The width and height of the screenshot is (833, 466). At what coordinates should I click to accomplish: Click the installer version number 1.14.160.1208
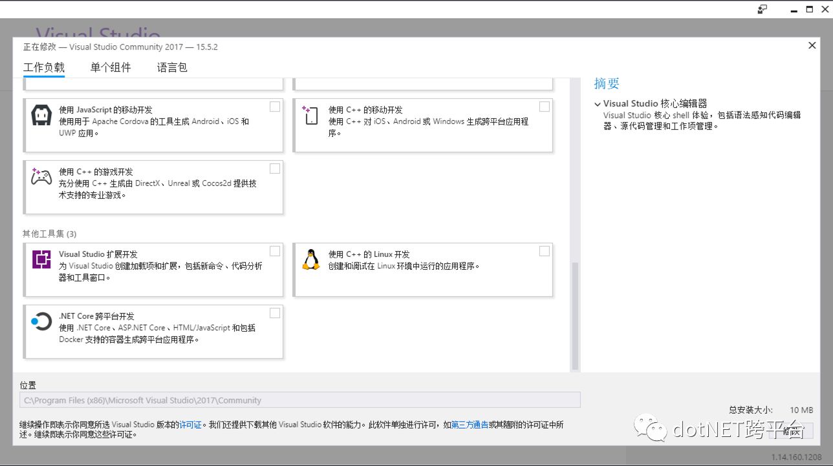796,457
